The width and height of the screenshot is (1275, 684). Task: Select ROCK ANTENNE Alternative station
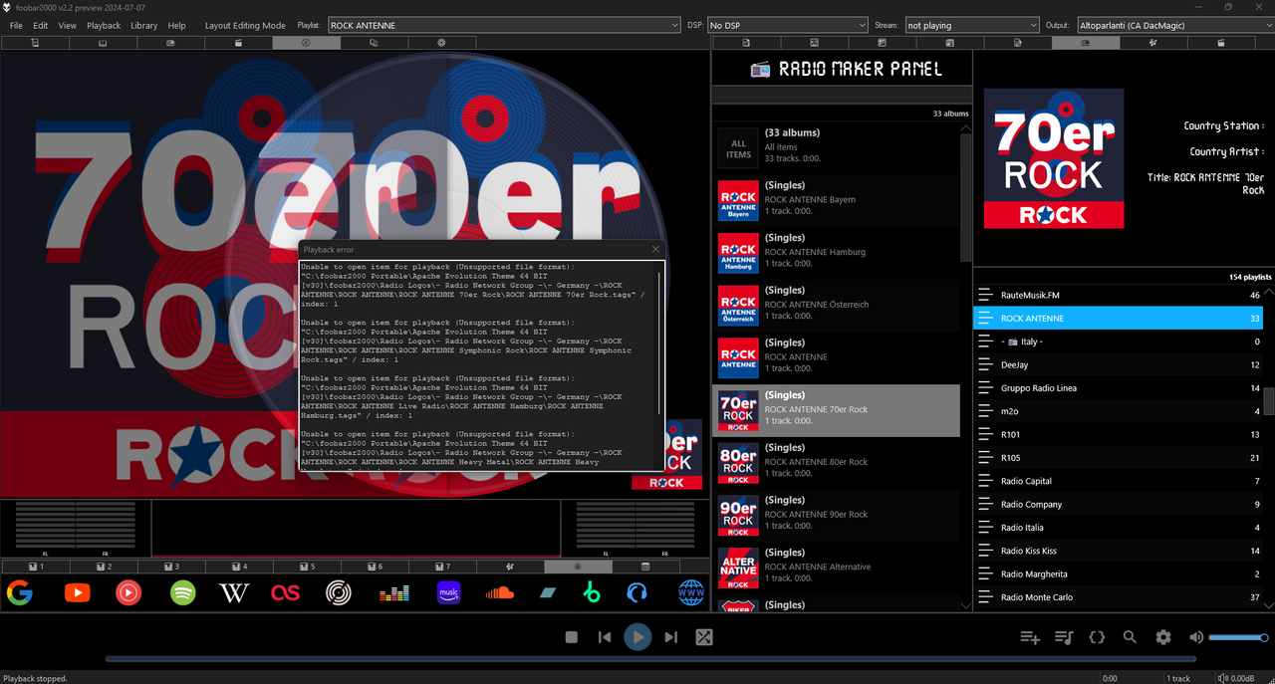pyautogui.click(x=836, y=568)
